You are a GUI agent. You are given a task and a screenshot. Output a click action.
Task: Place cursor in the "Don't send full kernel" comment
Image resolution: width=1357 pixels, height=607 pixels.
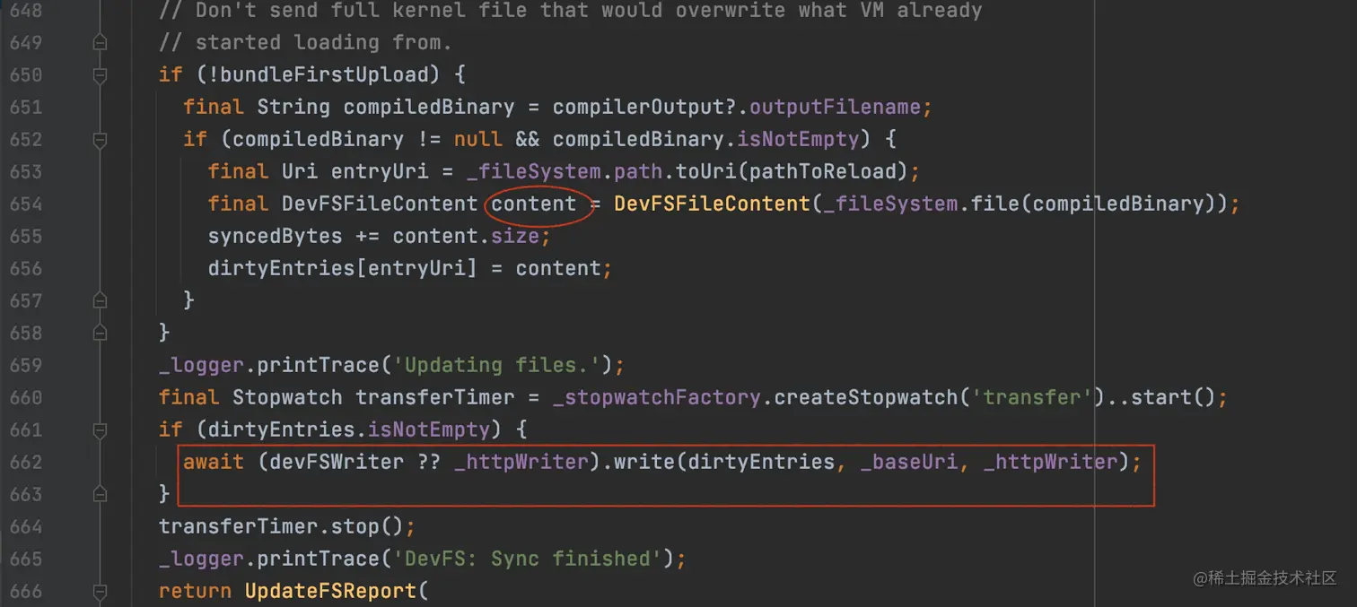(570, 11)
